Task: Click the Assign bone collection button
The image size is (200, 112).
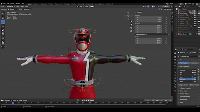Action: pos(181,85)
